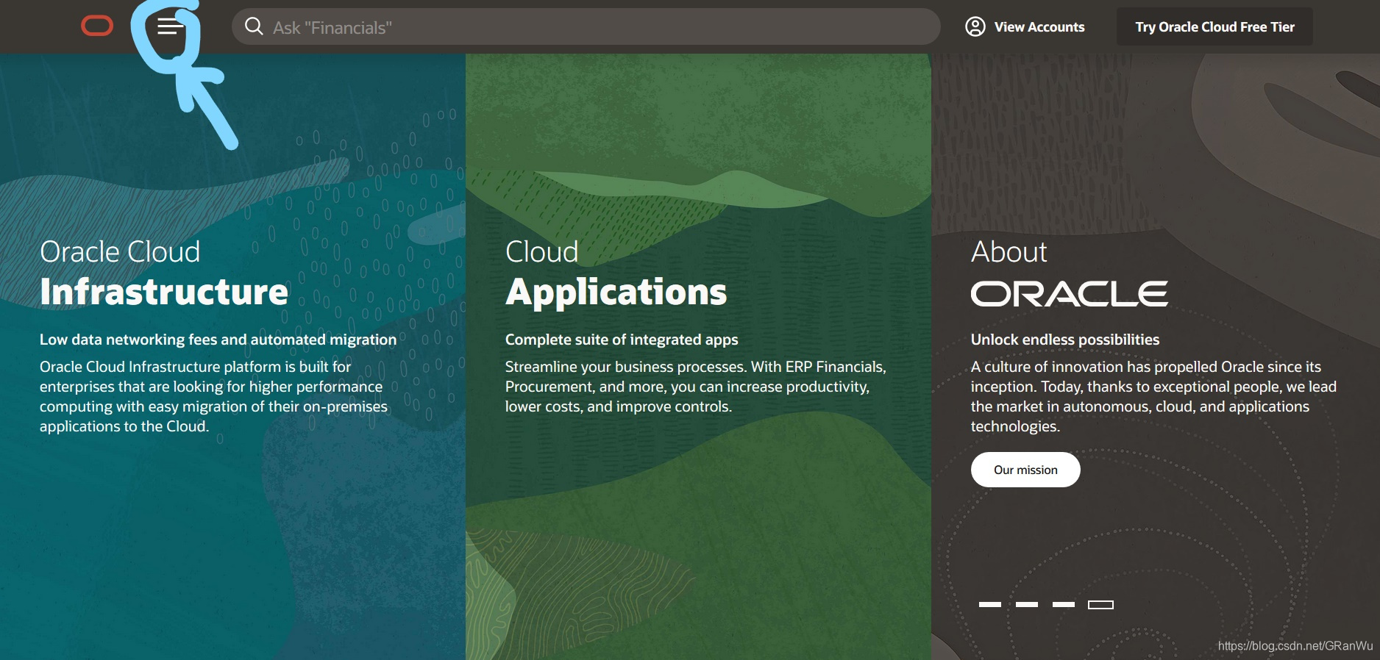This screenshot has width=1380, height=660.
Task: Go to first carousel slide indicator
Action: click(x=990, y=604)
